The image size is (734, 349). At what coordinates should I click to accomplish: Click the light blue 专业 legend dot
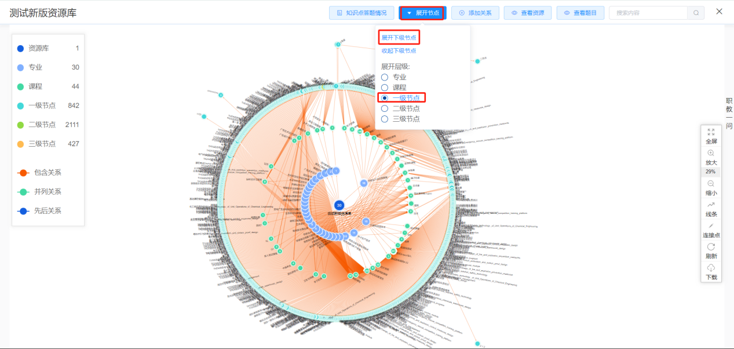(20, 68)
